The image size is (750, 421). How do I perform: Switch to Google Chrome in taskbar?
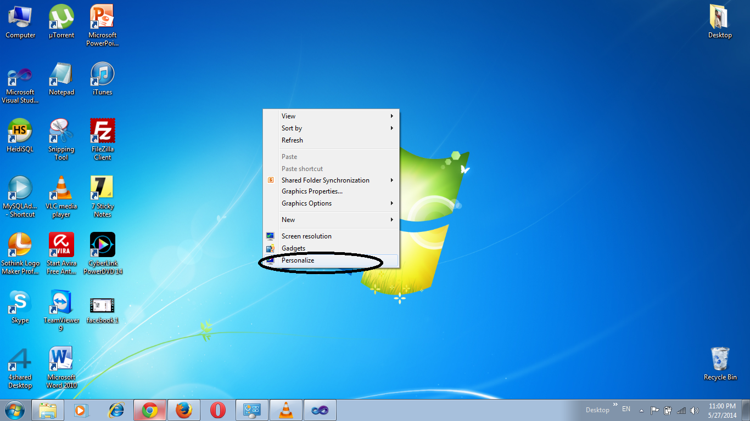coord(150,410)
